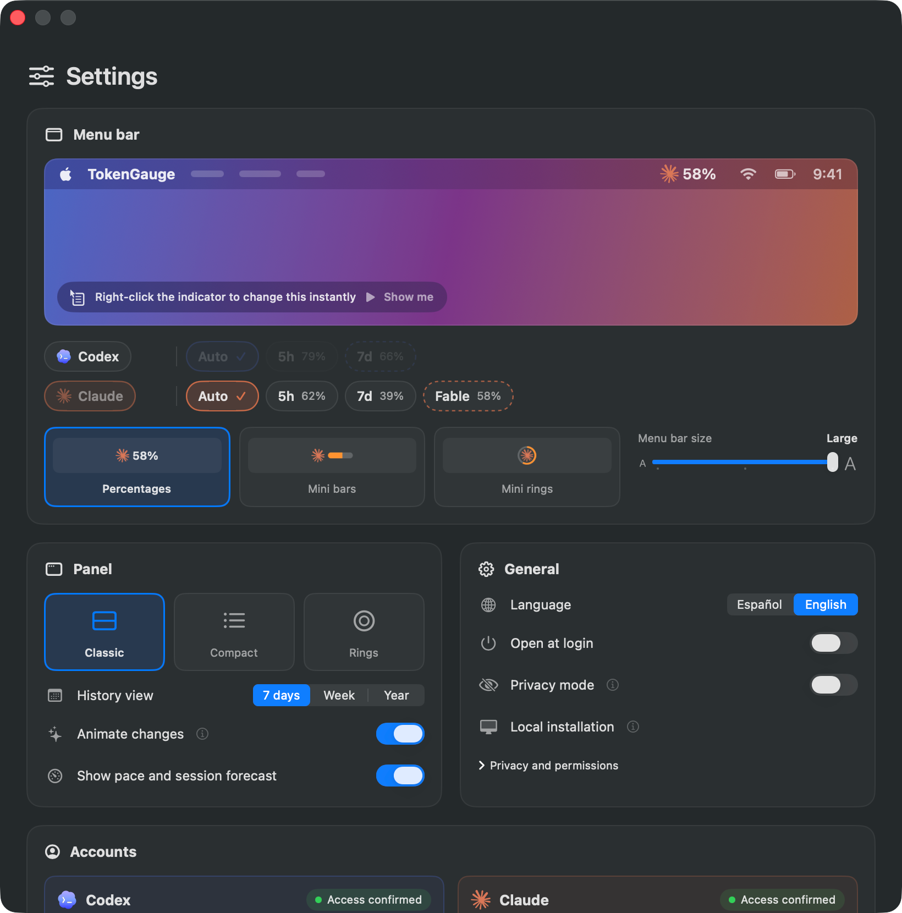Select the Rings panel layout card

pyautogui.click(x=364, y=632)
